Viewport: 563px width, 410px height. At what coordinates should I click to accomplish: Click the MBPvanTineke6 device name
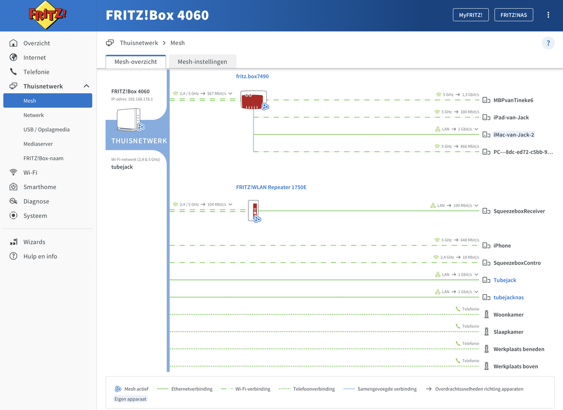pos(513,100)
